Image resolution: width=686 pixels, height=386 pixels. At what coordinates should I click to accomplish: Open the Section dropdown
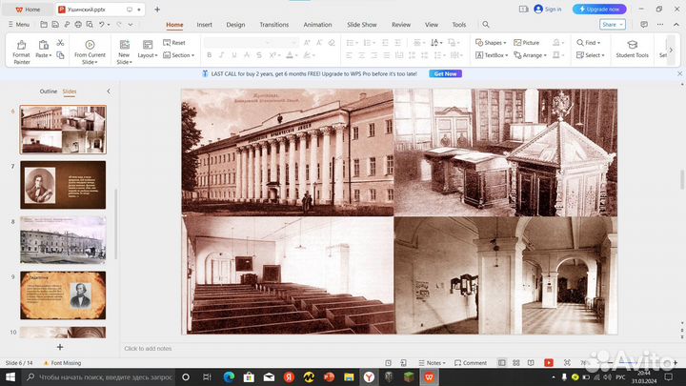(x=178, y=55)
